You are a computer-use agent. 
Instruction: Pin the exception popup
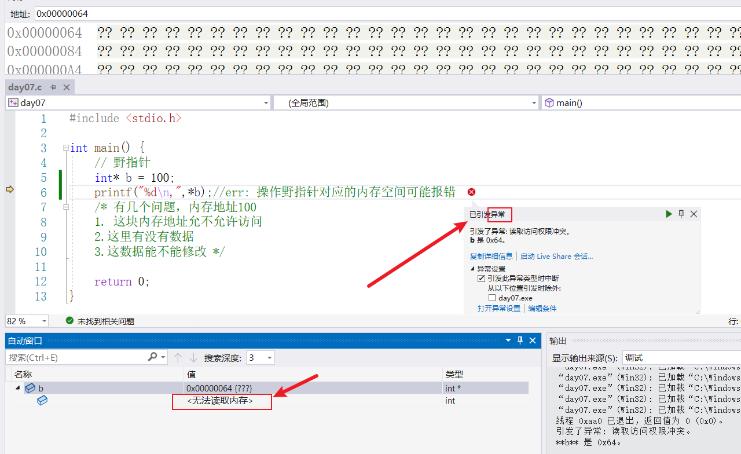click(681, 214)
